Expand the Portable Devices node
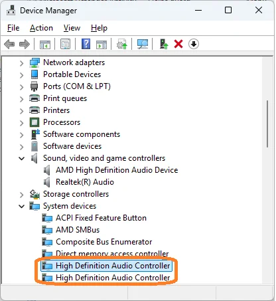The width and height of the screenshot is (276, 301). click(21, 75)
